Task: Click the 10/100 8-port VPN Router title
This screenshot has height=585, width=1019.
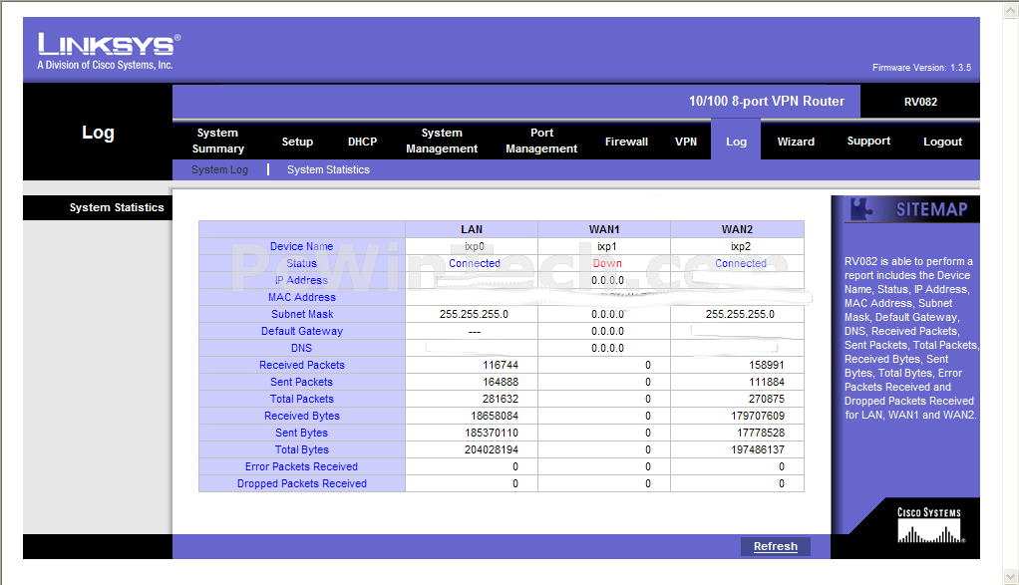Action: click(x=766, y=102)
